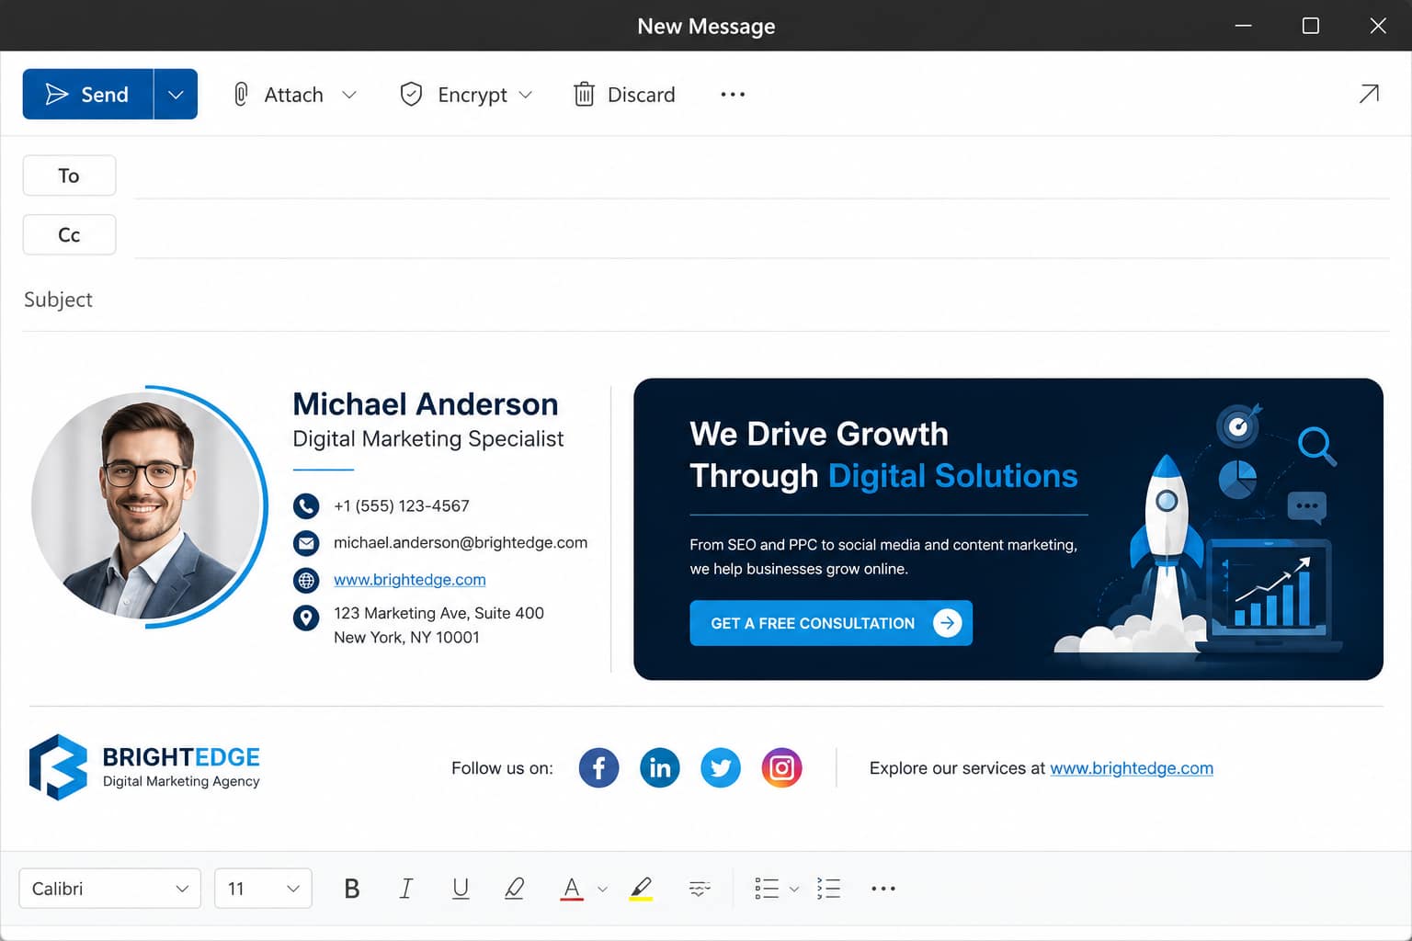Open the Twitter social icon

point(721,767)
